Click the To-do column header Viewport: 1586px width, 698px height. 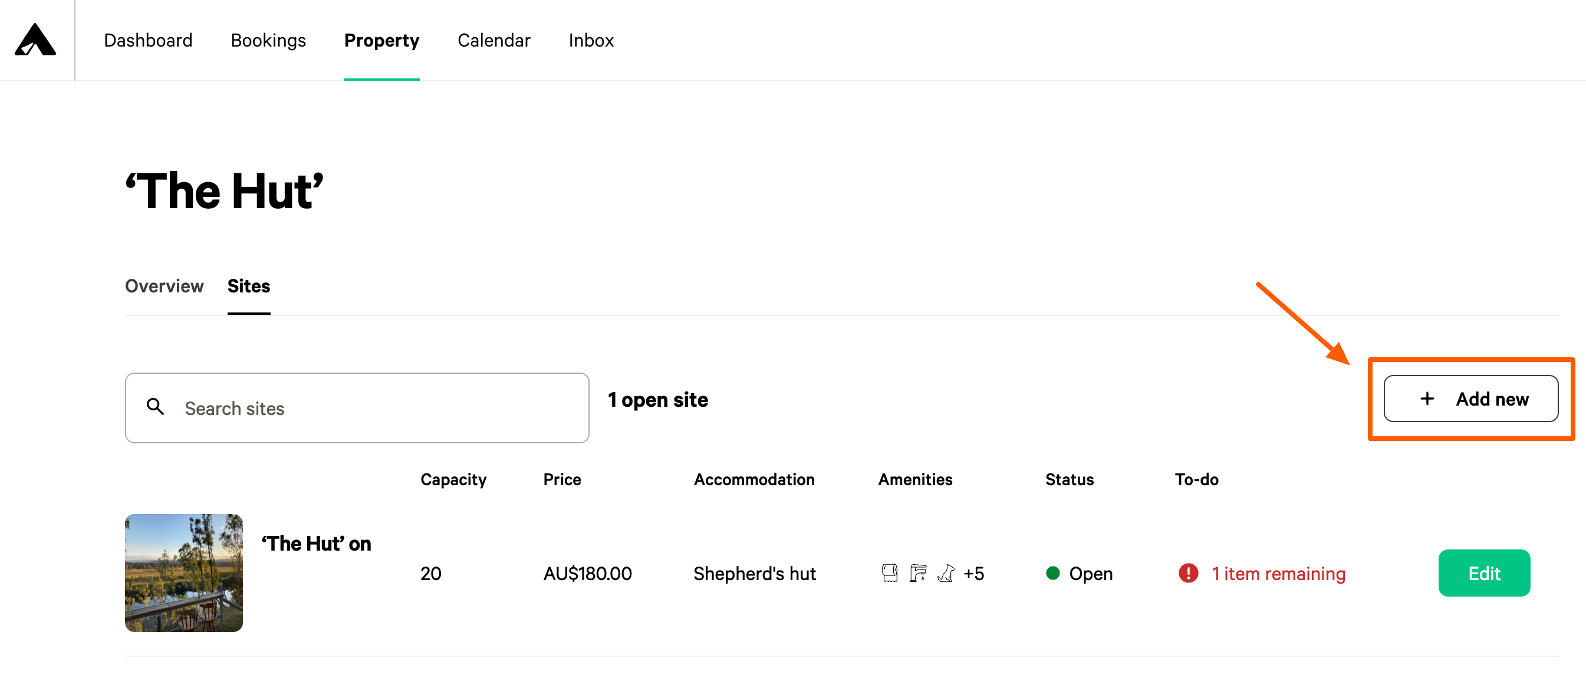point(1196,479)
